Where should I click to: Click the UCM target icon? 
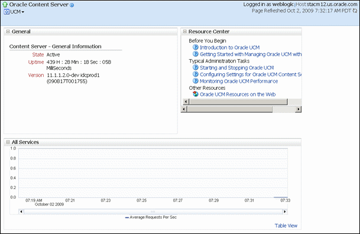point(7,12)
